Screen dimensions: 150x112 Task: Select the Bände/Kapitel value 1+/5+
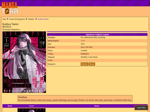[83, 41]
